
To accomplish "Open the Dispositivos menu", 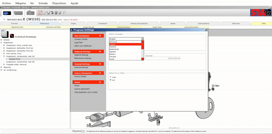I will coord(59,3).
